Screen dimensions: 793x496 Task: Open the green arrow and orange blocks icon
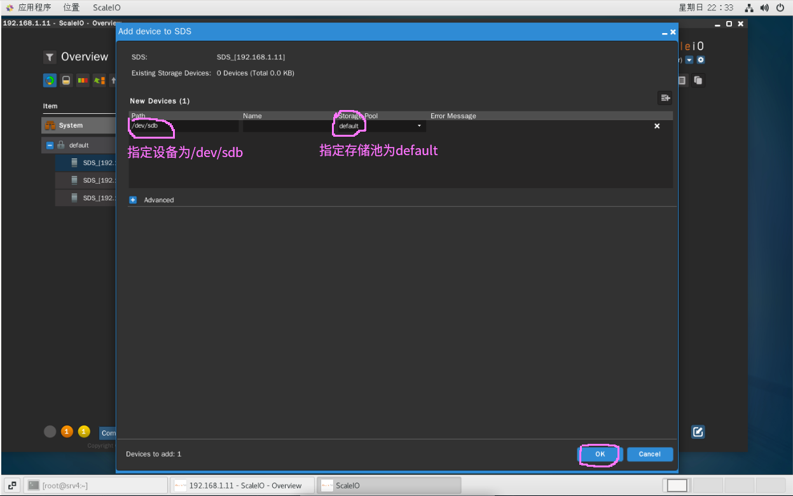click(99, 81)
